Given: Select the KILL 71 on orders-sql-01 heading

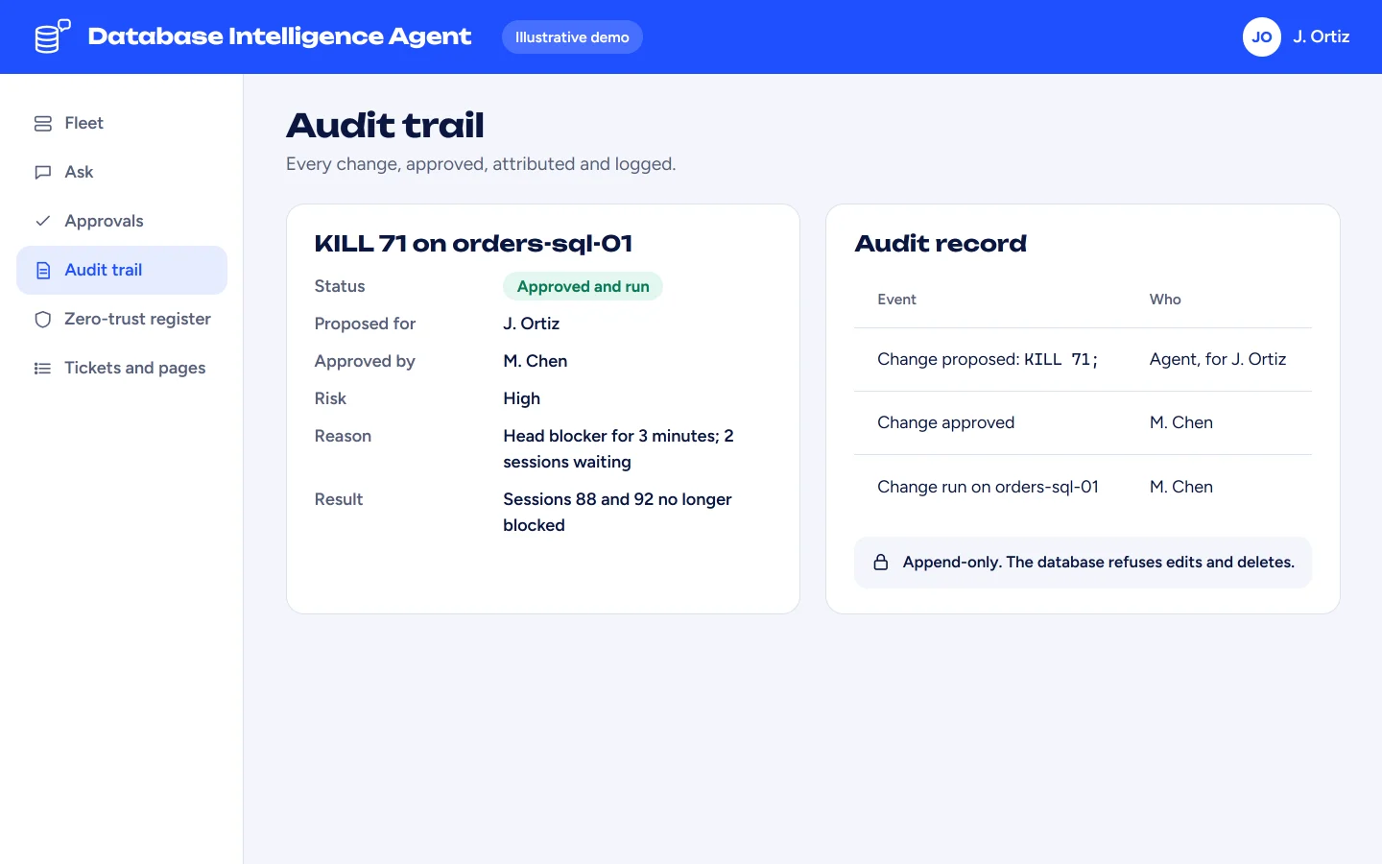Looking at the screenshot, I should coord(473,244).
